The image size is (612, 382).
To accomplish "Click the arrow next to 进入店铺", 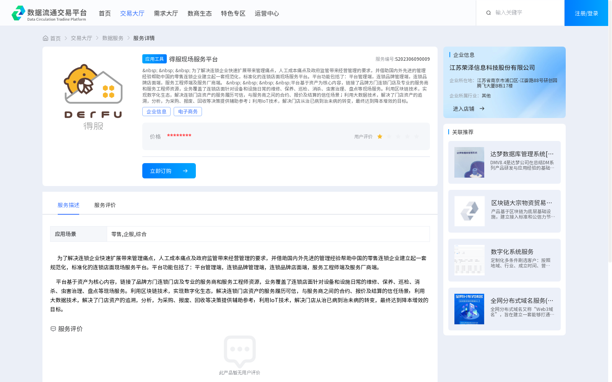I will (x=482, y=108).
